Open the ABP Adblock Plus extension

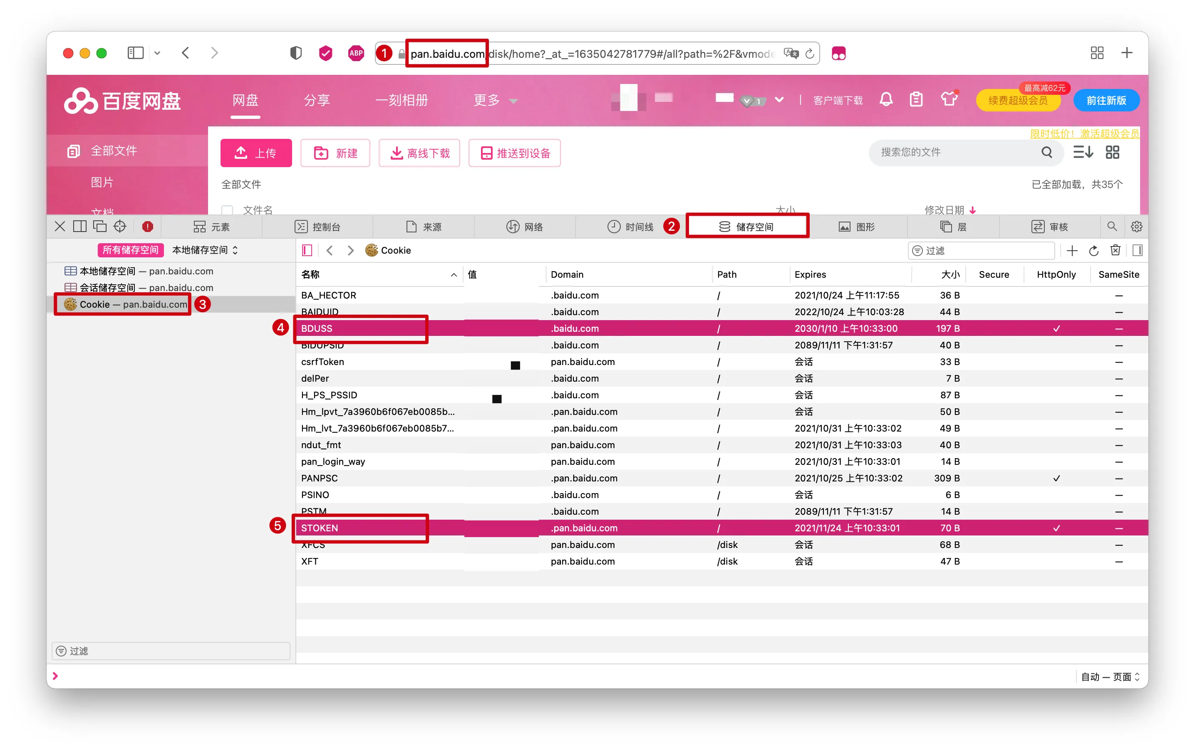tap(356, 53)
